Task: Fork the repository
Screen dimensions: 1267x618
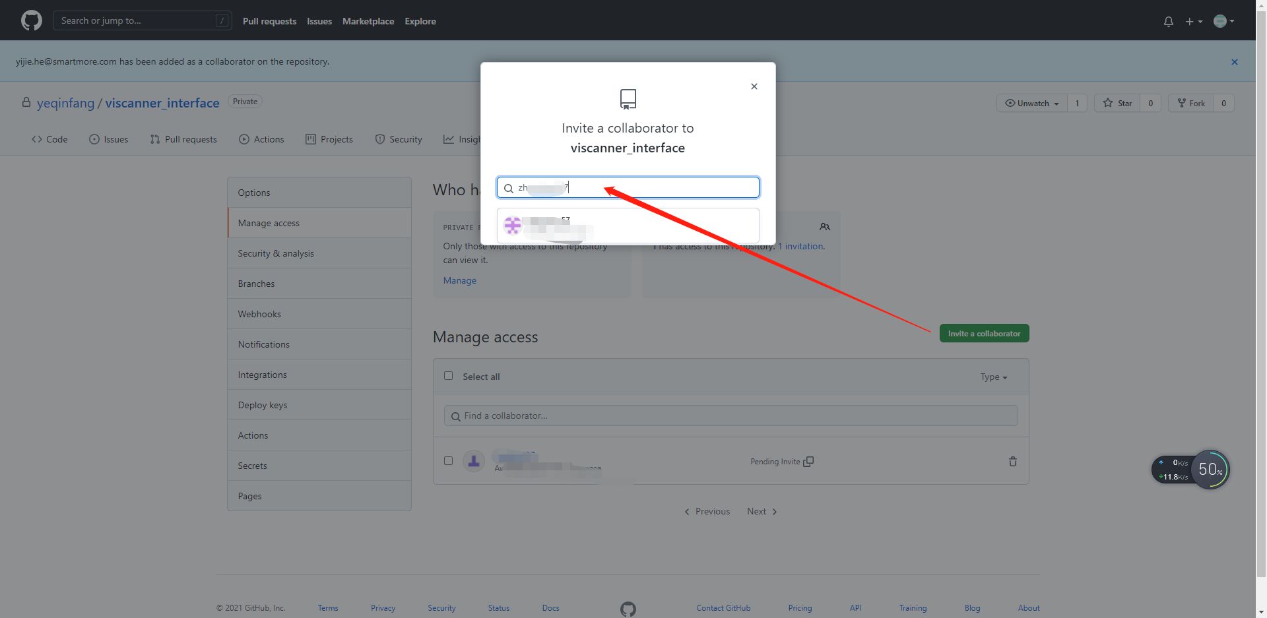Action: 1191,103
